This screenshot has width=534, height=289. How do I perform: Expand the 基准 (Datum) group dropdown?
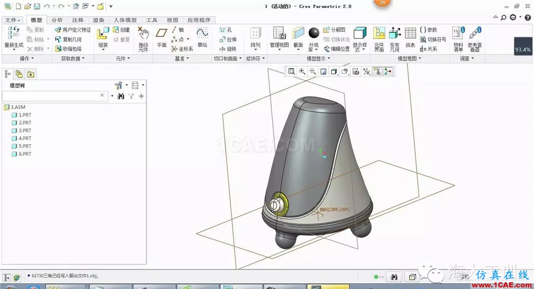pos(182,58)
